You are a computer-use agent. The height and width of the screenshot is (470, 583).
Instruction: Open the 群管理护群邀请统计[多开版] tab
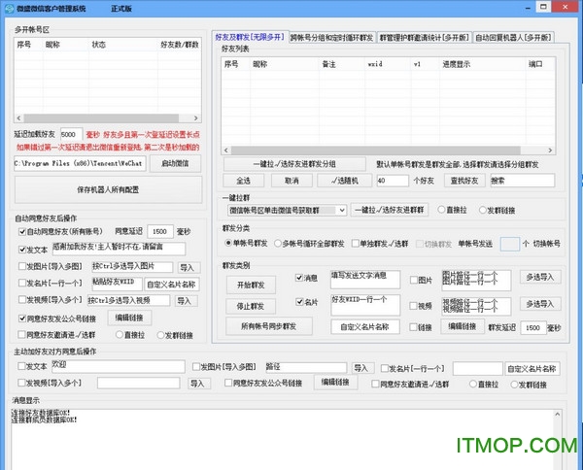(x=425, y=38)
